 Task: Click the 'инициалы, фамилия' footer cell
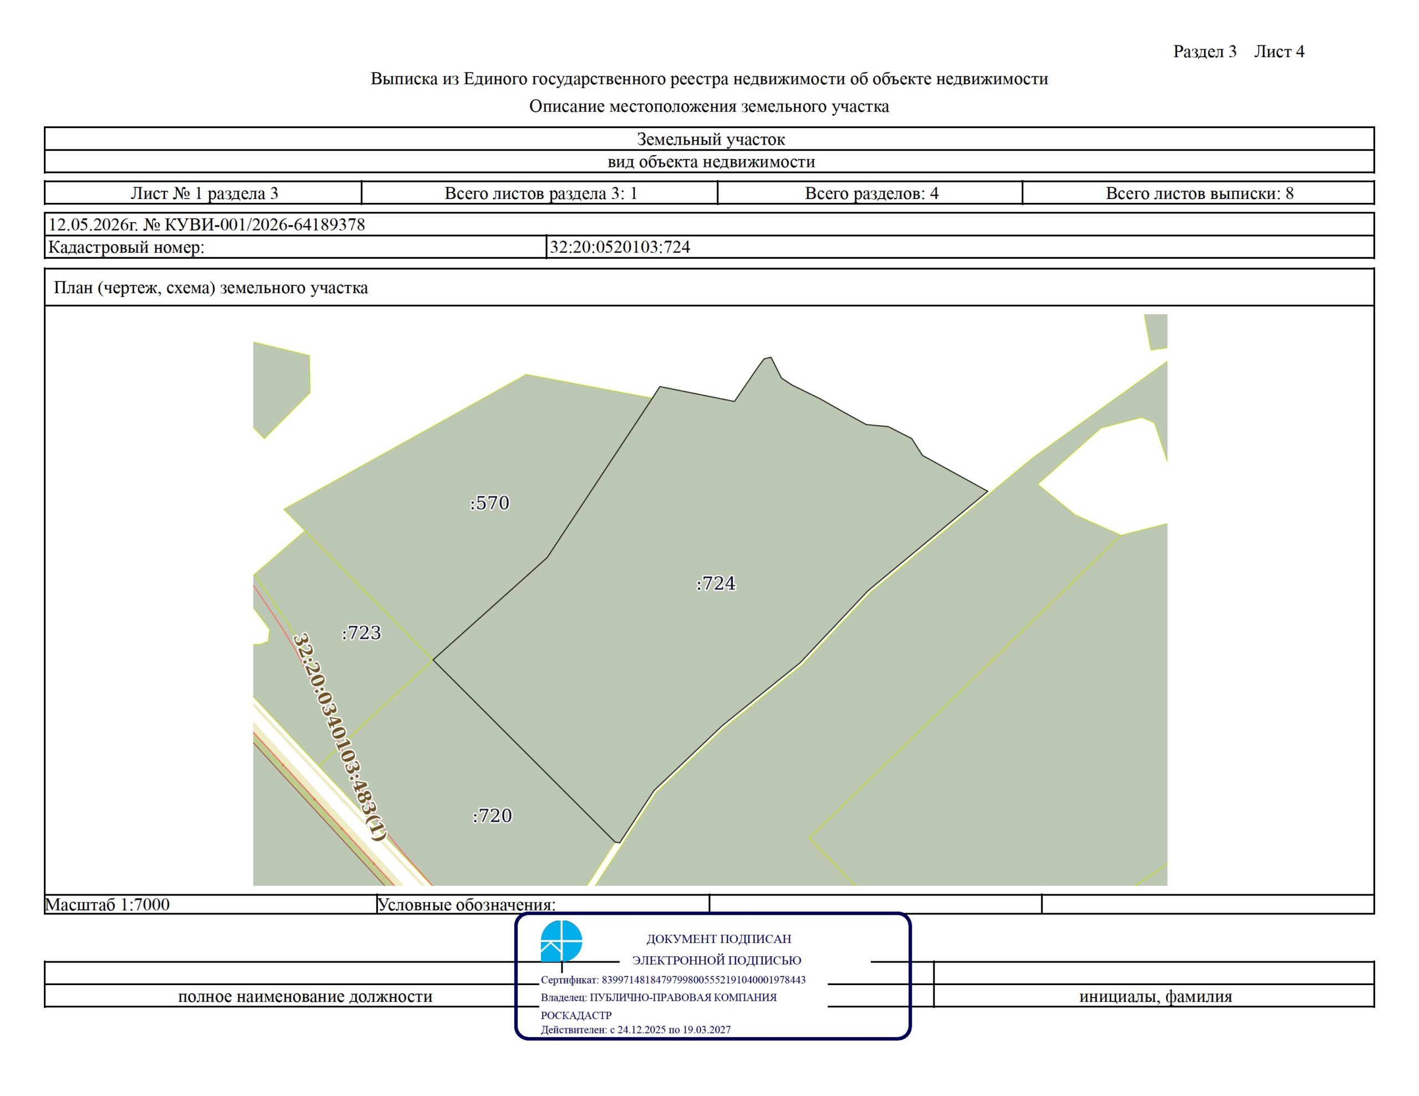[1155, 996]
